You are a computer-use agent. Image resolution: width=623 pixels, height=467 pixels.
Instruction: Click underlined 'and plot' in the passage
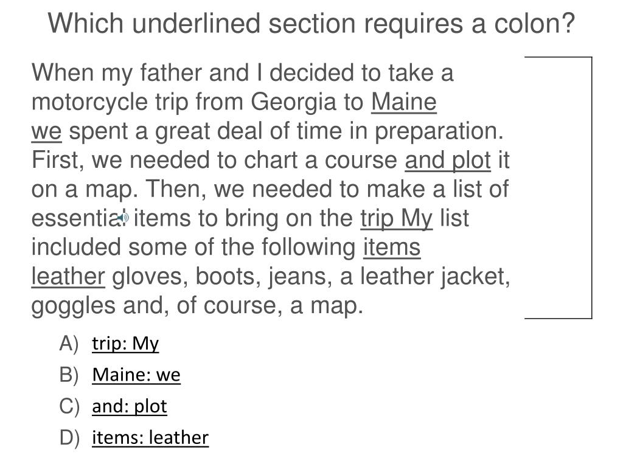point(448,161)
